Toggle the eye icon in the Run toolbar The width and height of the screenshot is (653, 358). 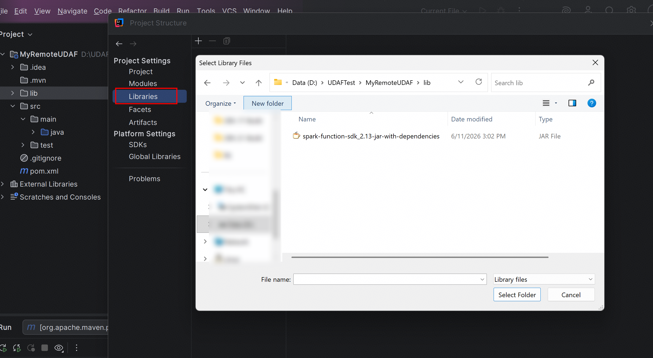59,348
